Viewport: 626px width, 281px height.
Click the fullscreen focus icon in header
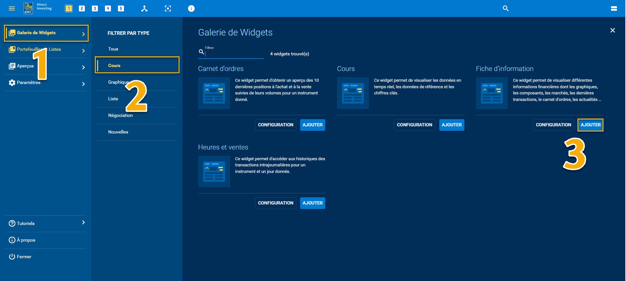[x=168, y=8]
